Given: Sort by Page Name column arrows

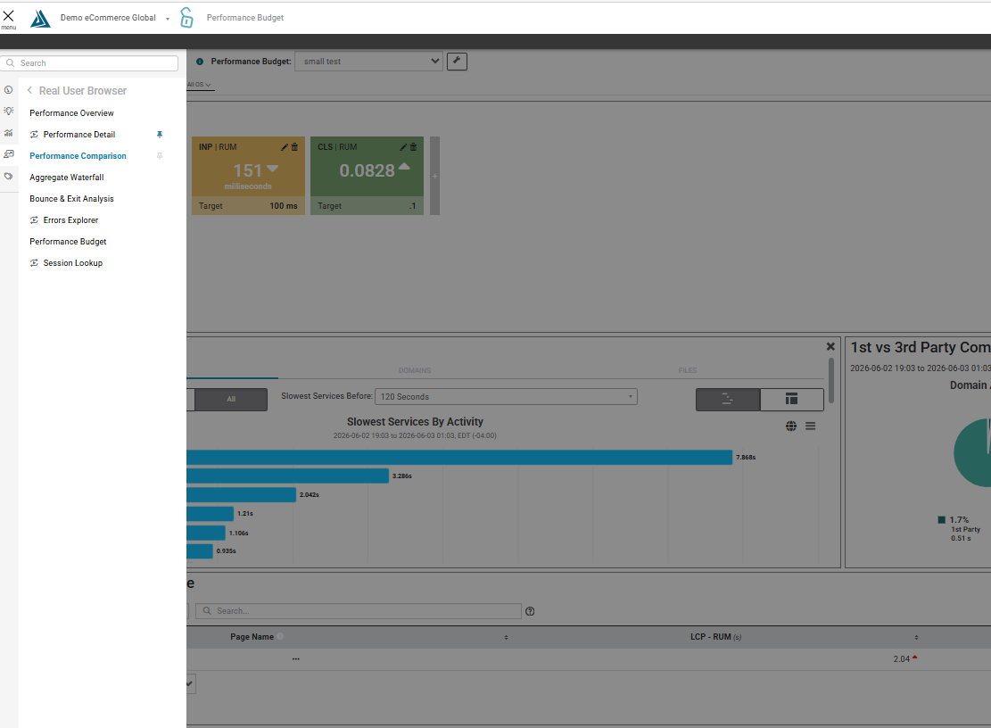Looking at the screenshot, I should [507, 638].
